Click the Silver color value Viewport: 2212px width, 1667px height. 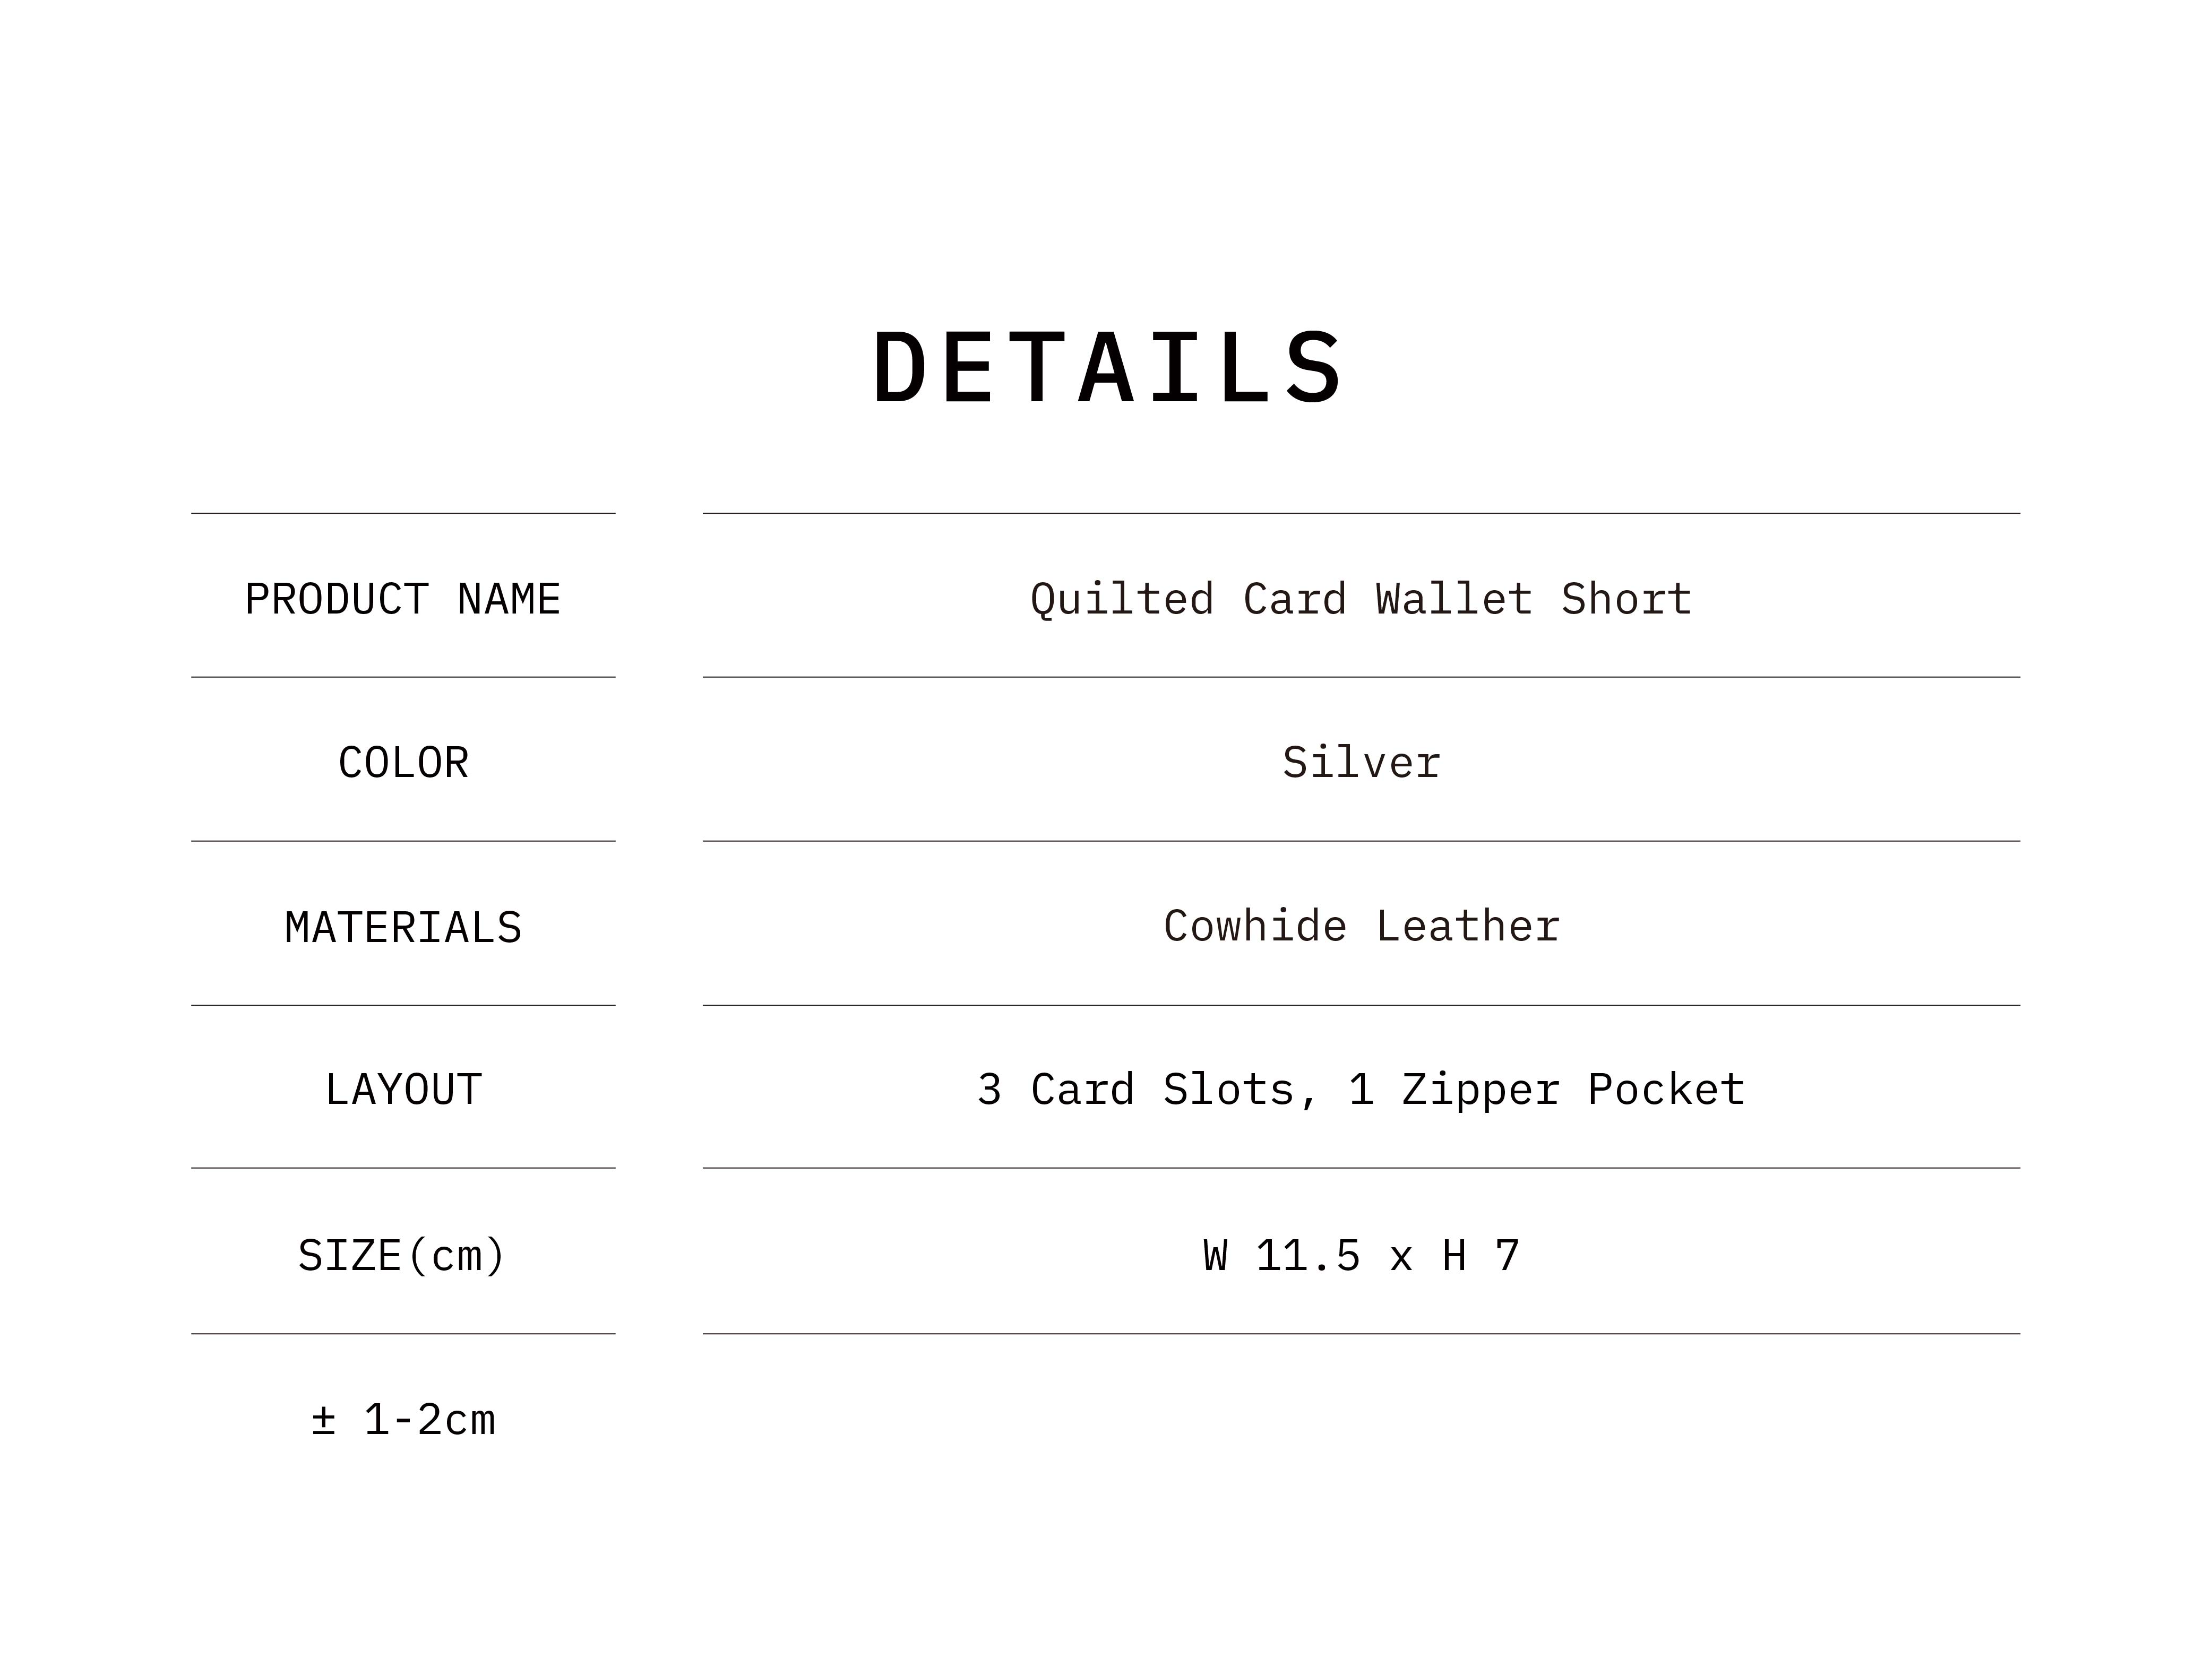tap(1361, 763)
